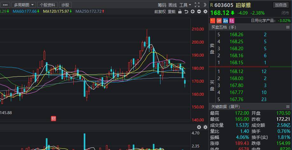Click the pink 陆 connect badge

tap(231, 20)
